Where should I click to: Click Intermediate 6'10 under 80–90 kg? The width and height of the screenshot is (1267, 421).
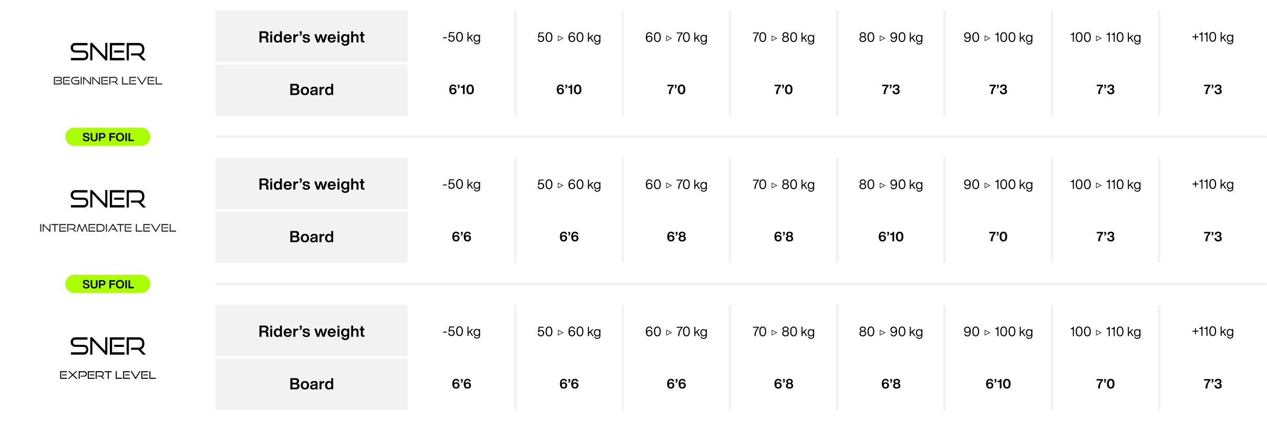pos(891,237)
